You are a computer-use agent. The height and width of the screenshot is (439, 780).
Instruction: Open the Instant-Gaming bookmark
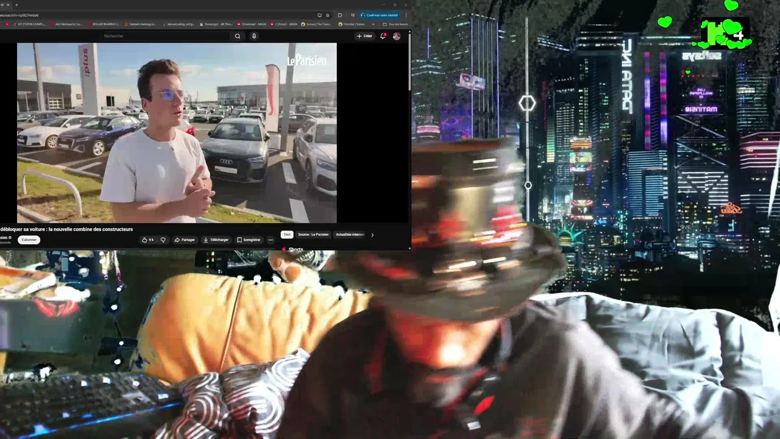point(140,24)
